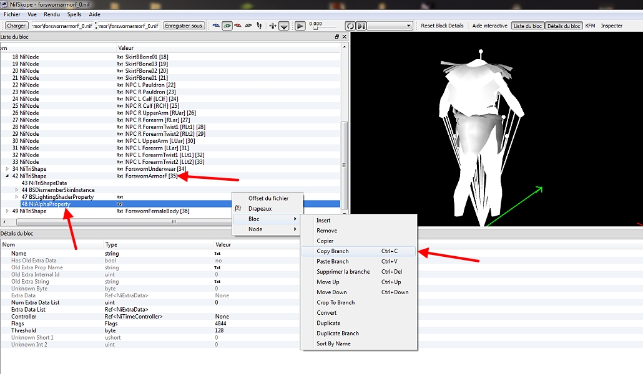This screenshot has height=374, width=643.
Task: Toggle the Liste du bloc toolbar button
Action: [528, 26]
